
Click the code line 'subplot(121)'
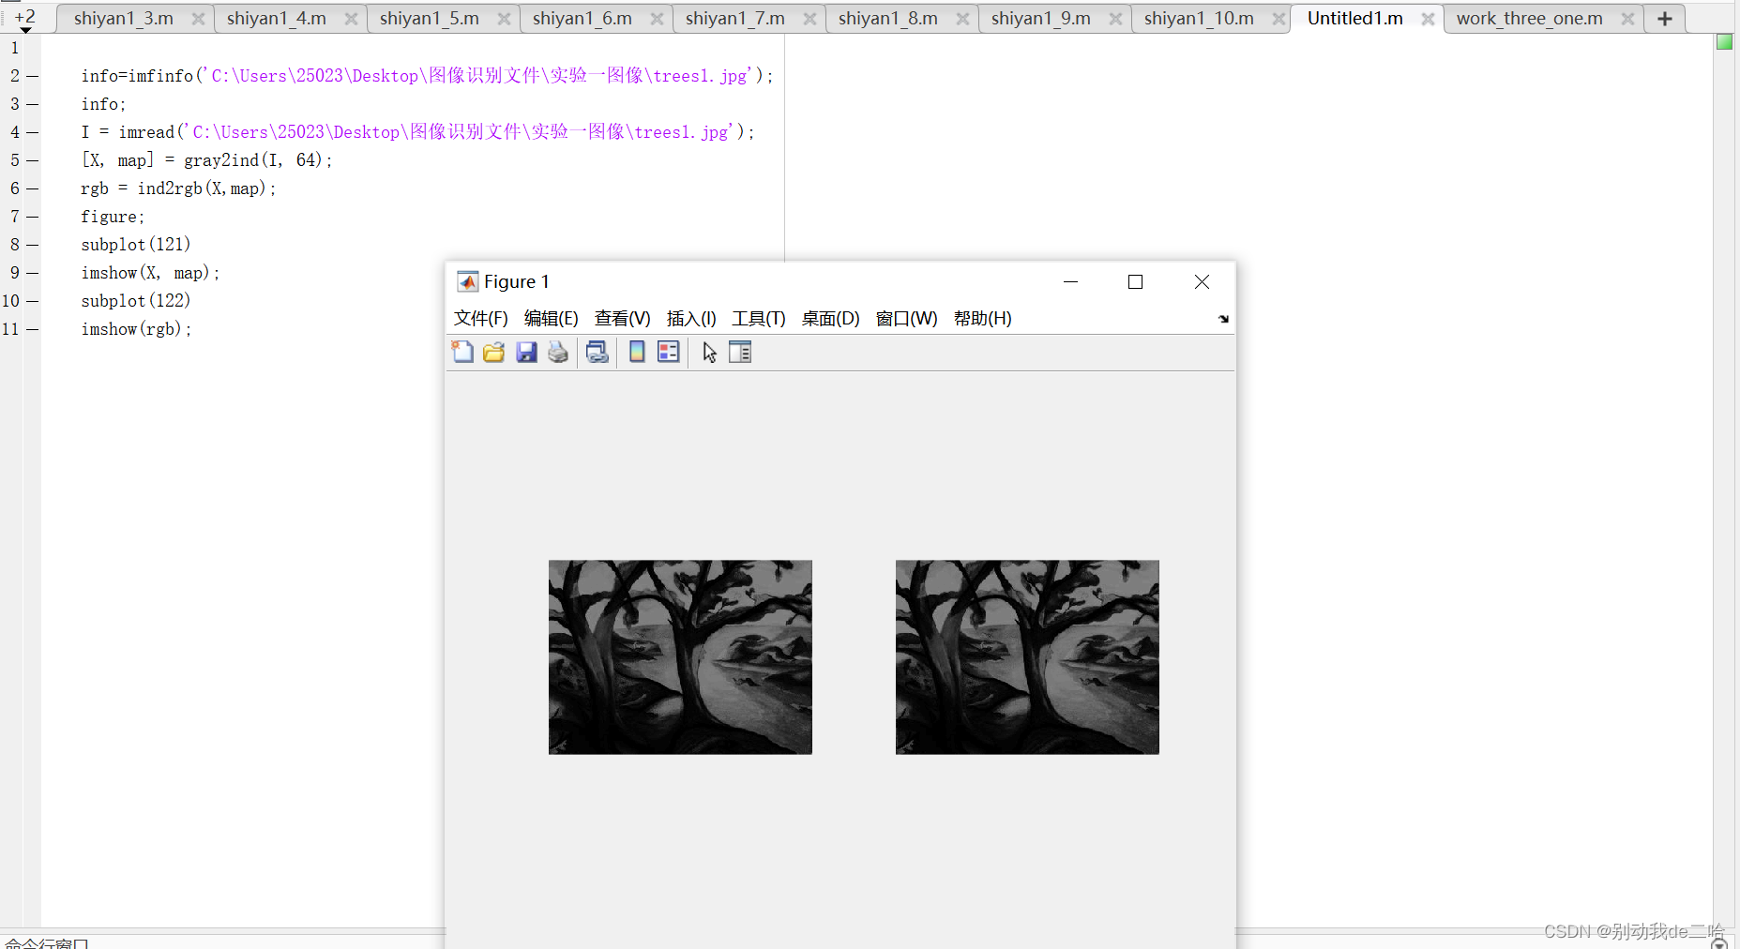[136, 245]
